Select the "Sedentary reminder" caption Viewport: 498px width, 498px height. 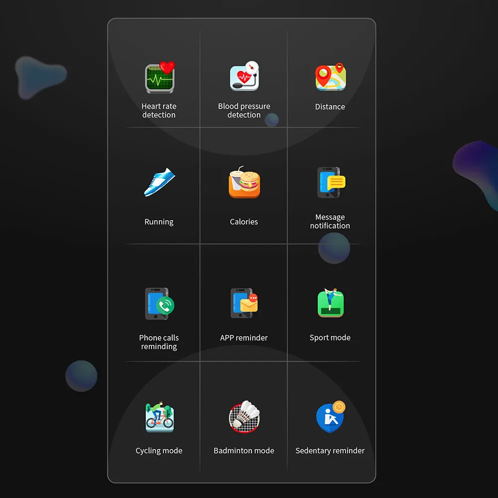click(330, 451)
